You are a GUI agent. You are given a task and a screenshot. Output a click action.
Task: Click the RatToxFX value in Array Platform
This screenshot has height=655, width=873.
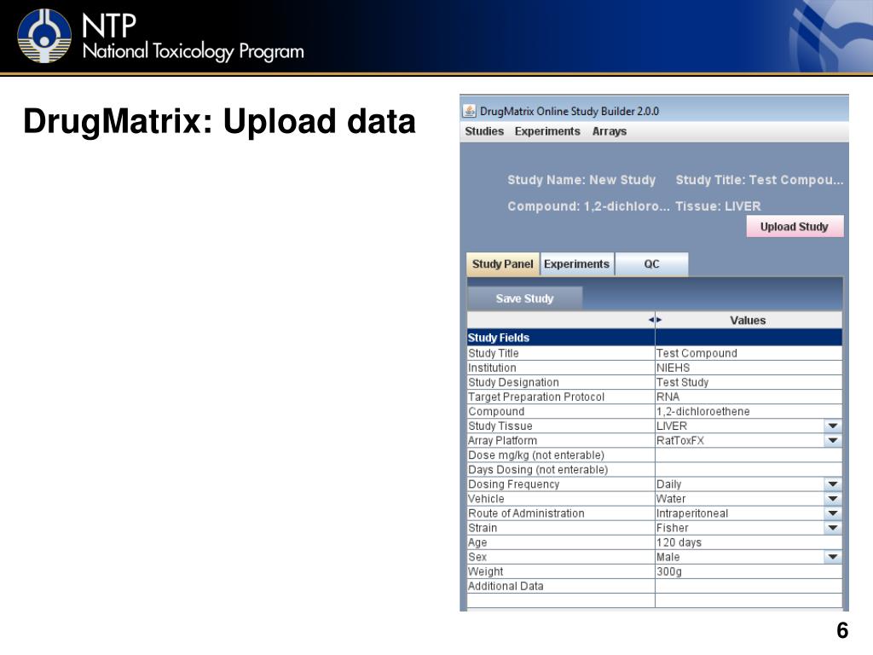pos(679,440)
